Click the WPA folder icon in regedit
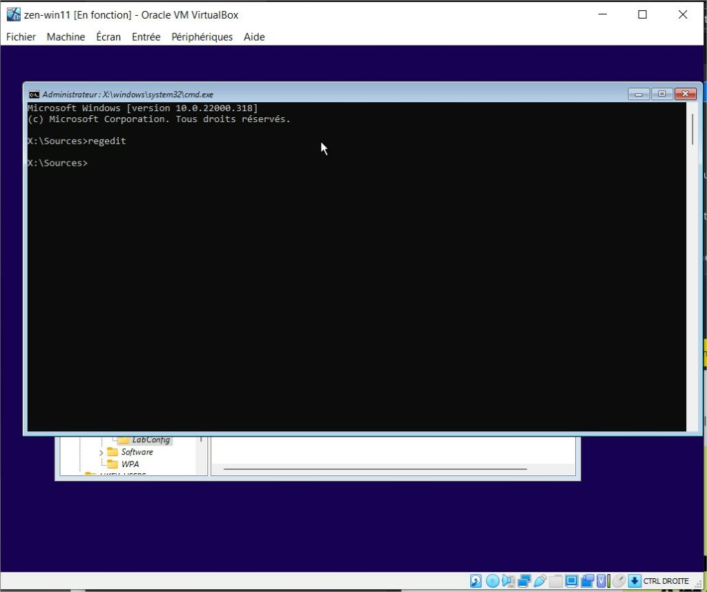This screenshot has width=707, height=592. click(x=113, y=464)
